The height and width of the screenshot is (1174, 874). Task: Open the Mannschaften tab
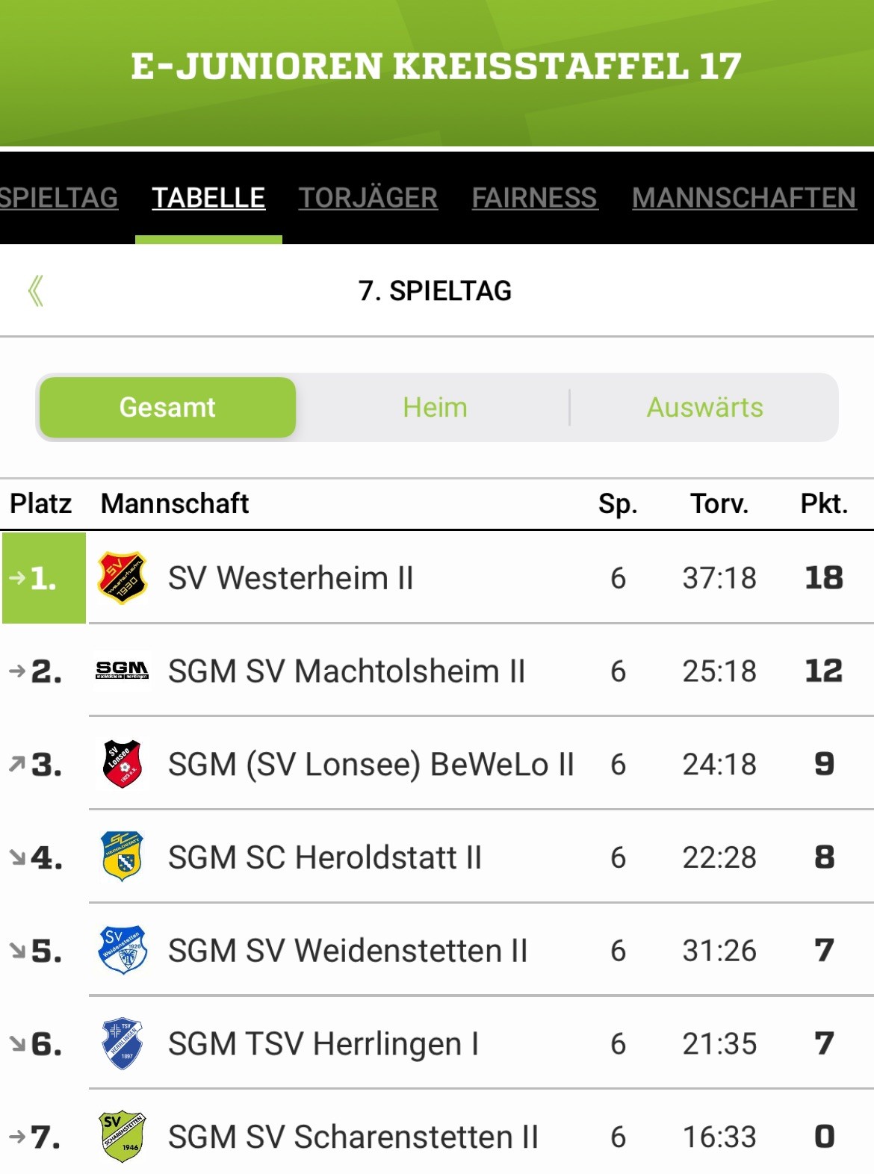point(744,198)
